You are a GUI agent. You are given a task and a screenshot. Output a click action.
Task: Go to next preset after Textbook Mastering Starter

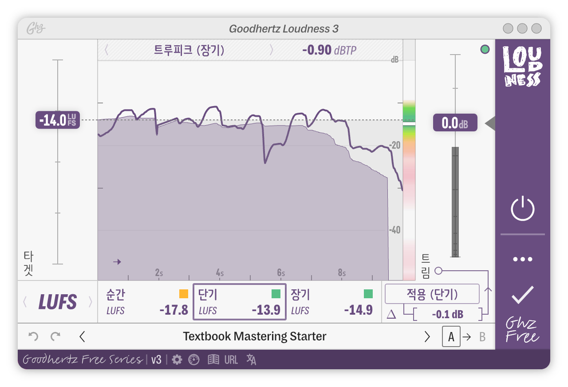click(x=427, y=337)
